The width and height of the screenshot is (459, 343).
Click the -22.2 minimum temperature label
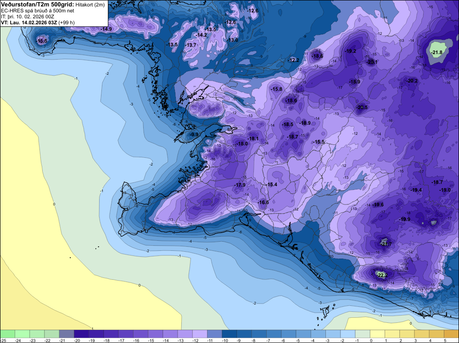click(x=382, y=275)
